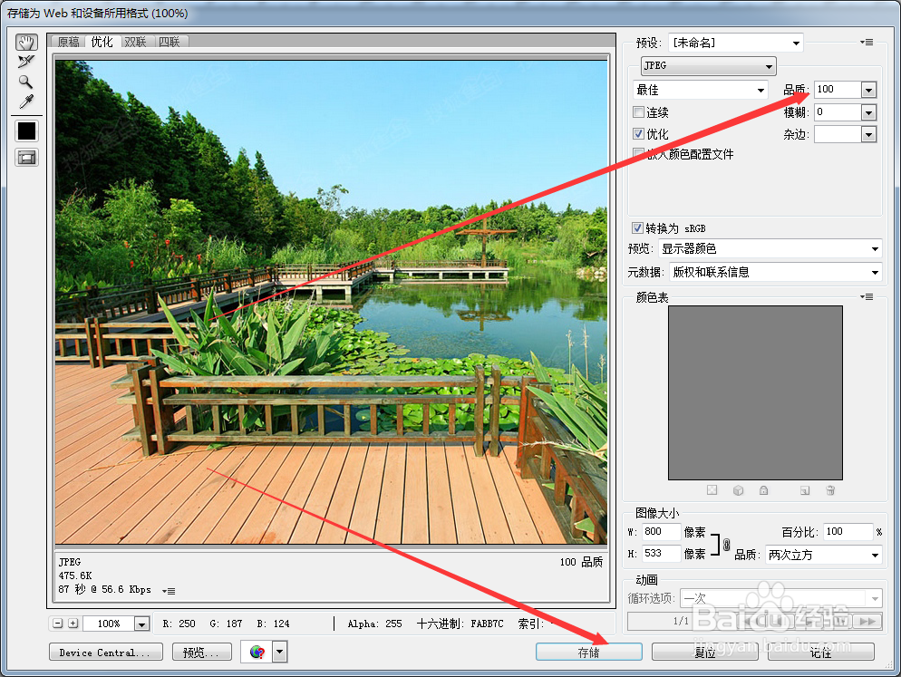Click map color to transparent icon
The image size is (901, 677).
712,490
